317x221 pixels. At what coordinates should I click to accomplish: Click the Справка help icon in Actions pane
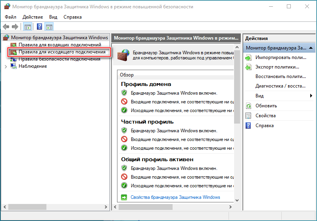tap(248, 126)
